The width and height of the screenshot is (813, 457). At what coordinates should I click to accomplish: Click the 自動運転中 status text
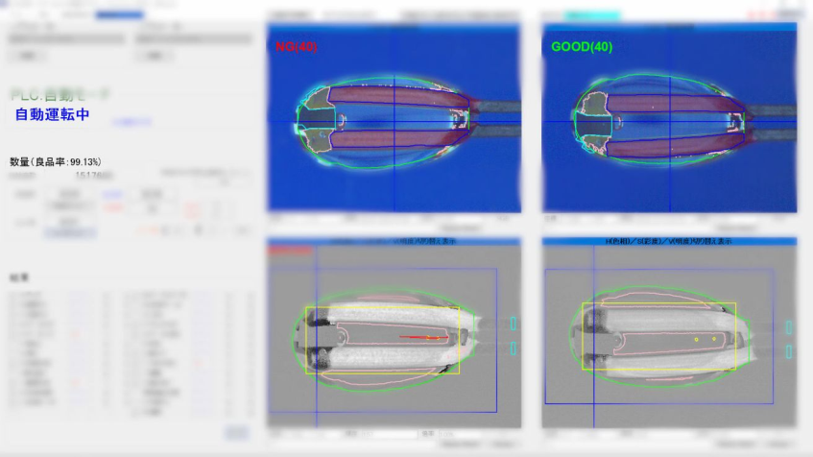coord(53,115)
